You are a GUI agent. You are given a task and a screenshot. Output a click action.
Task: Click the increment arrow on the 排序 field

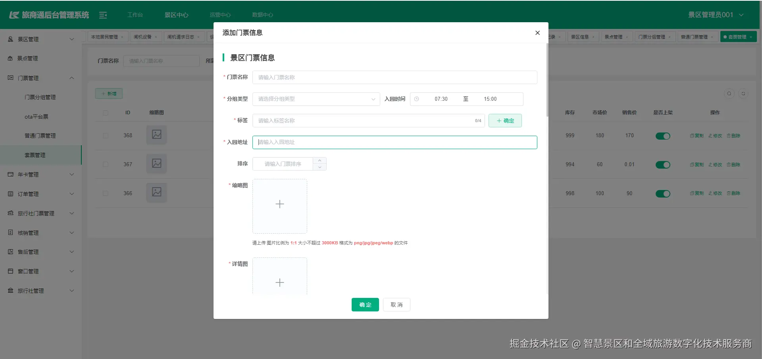click(x=319, y=160)
